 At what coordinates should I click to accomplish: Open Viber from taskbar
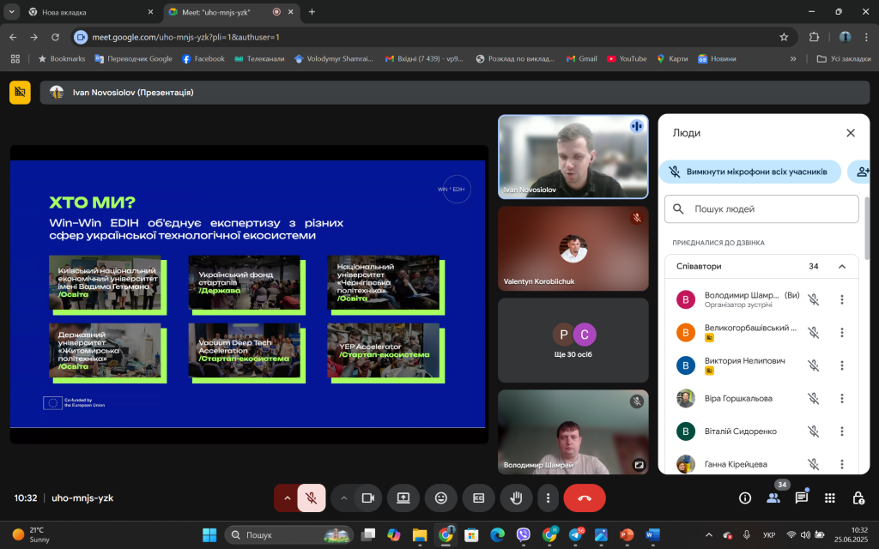pos(523,535)
